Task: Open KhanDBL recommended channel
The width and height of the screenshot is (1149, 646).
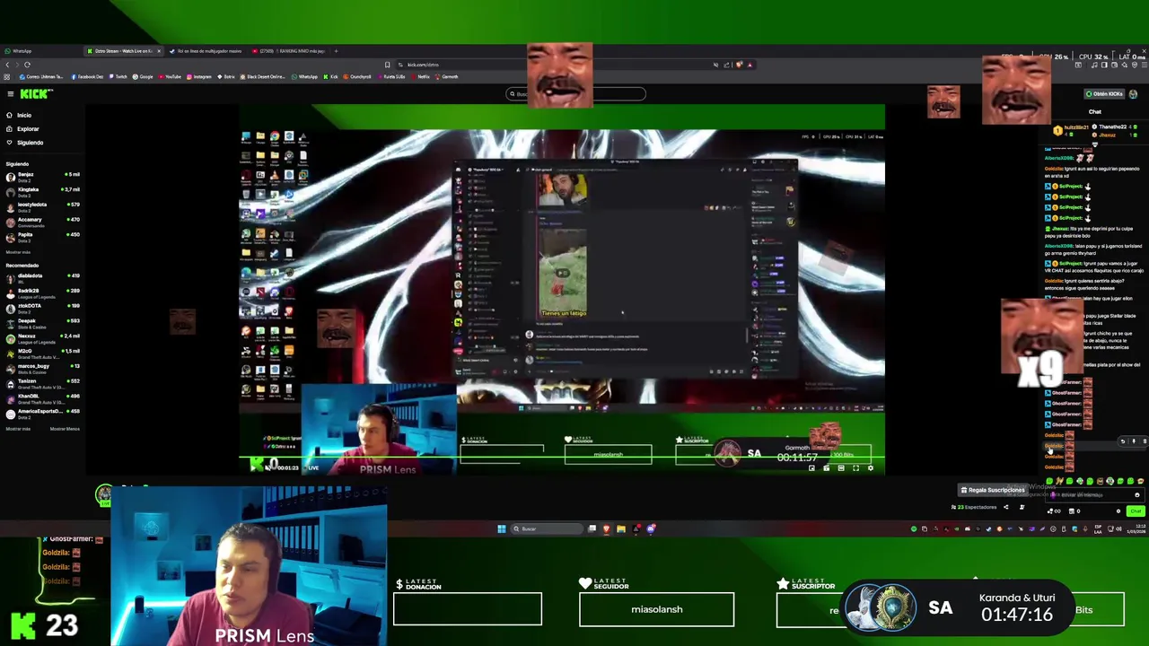Action: click(x=42, y=397)
